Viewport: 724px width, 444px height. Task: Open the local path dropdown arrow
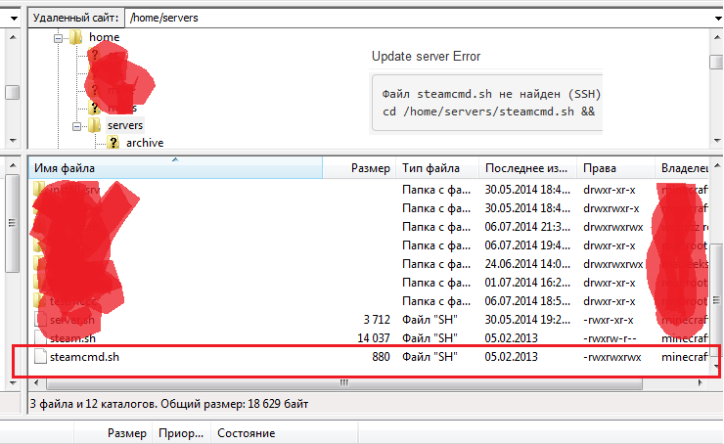click(12, 18)
